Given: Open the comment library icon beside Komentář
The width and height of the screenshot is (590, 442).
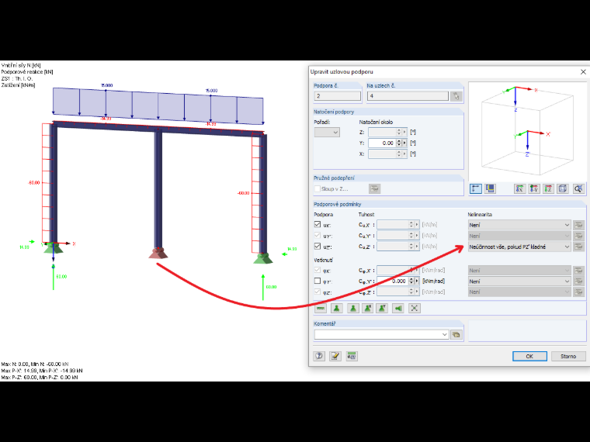Looking at the screenshot, I should [x=456, y=334].
